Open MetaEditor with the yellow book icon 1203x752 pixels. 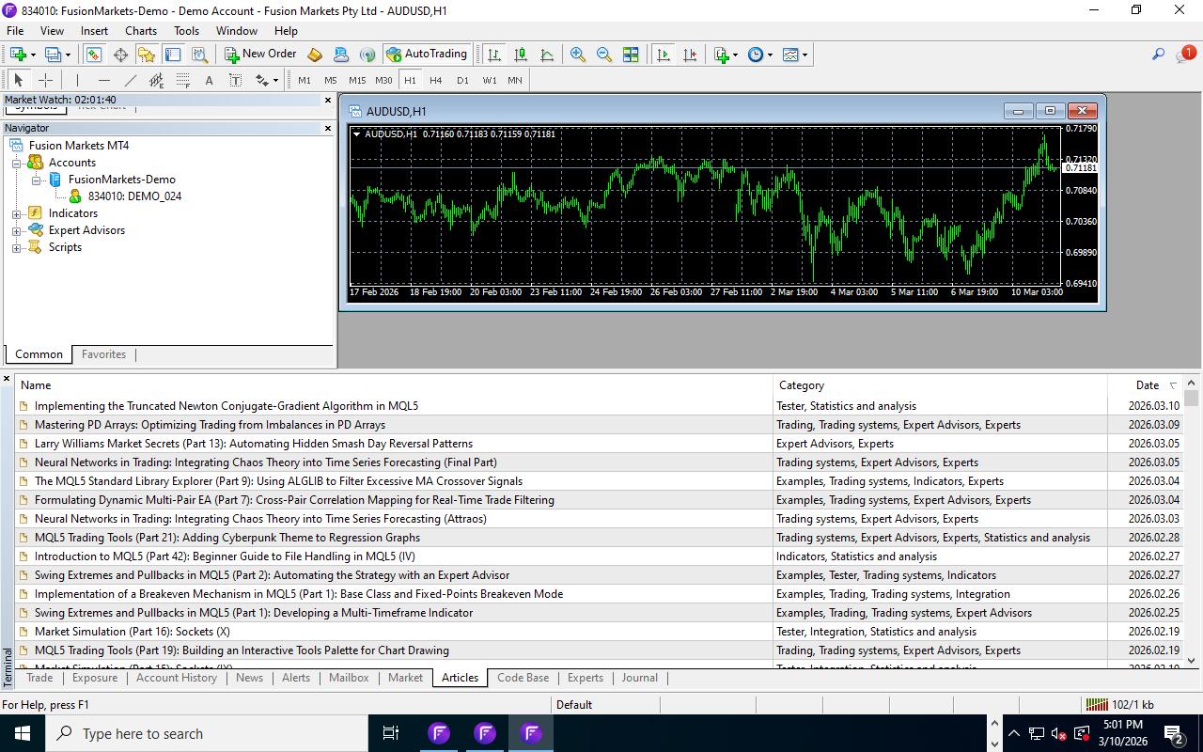click(x=315, y=55)
